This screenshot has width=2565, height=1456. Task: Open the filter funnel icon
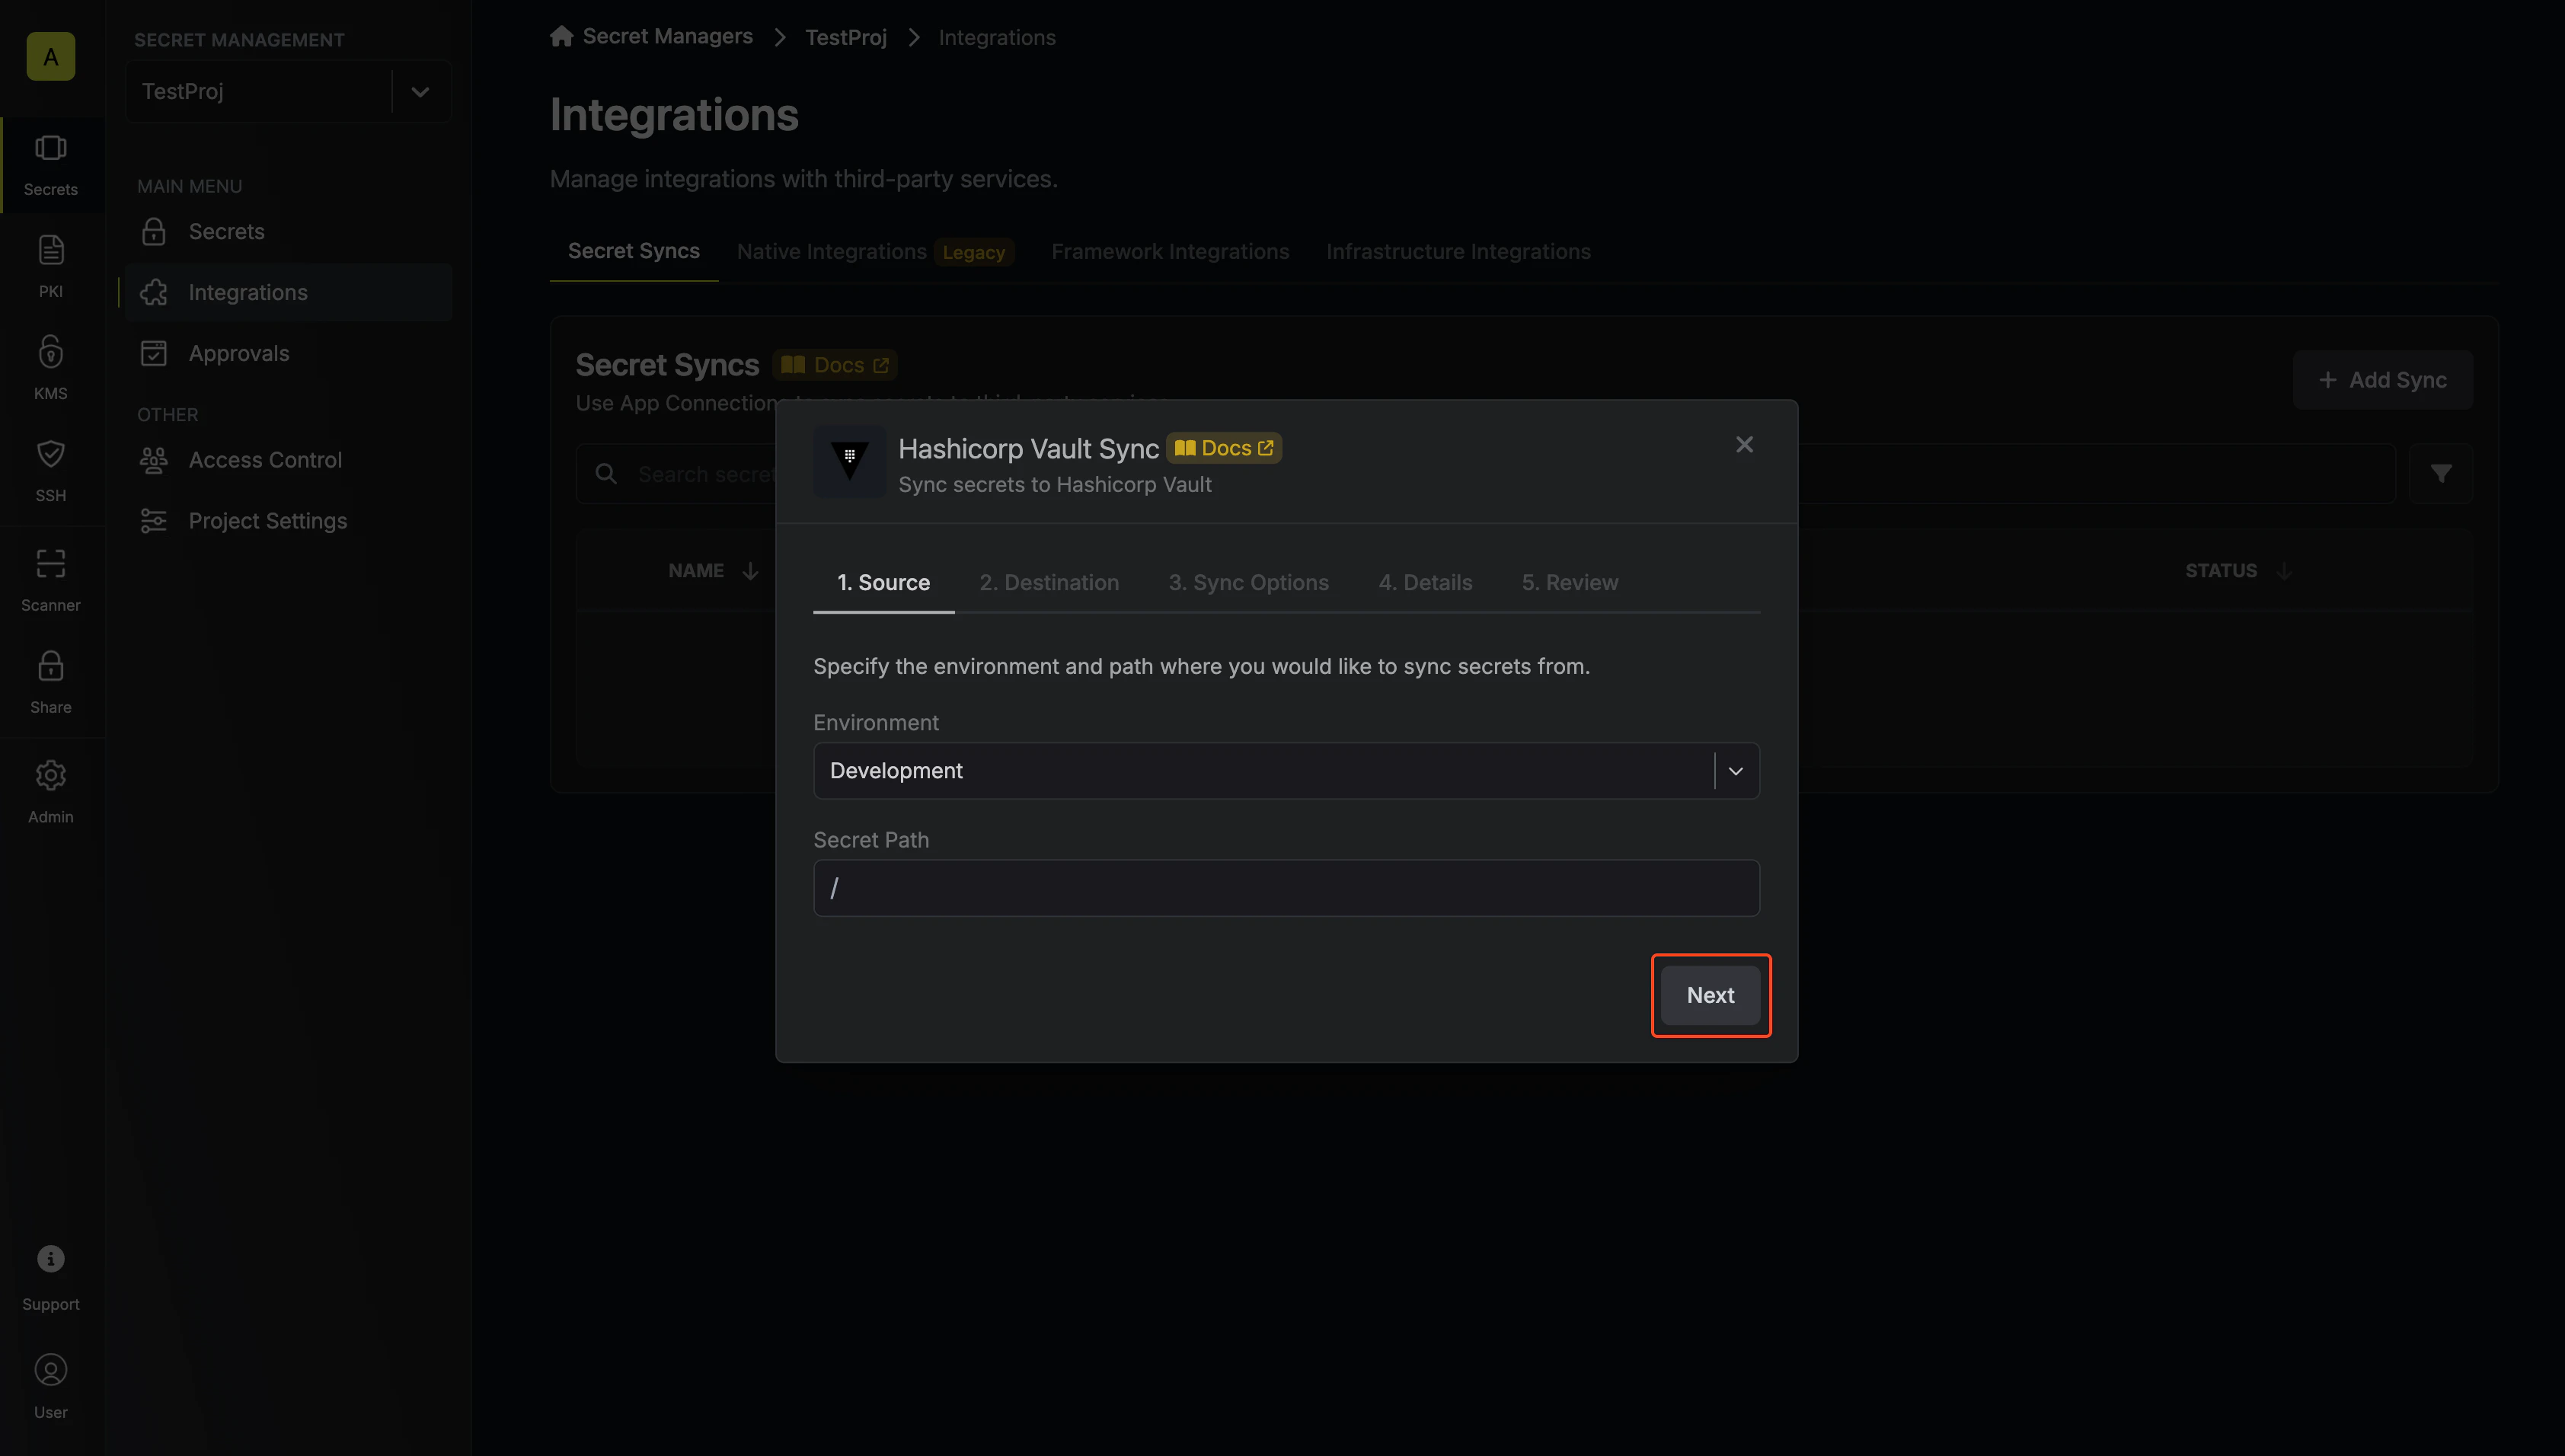click(2441, 473)
